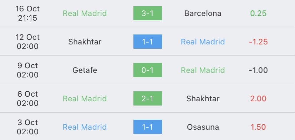Open Shakhtar away team on 6 Oct
This screenshot has height=140, width=295.
pos(203,98)
